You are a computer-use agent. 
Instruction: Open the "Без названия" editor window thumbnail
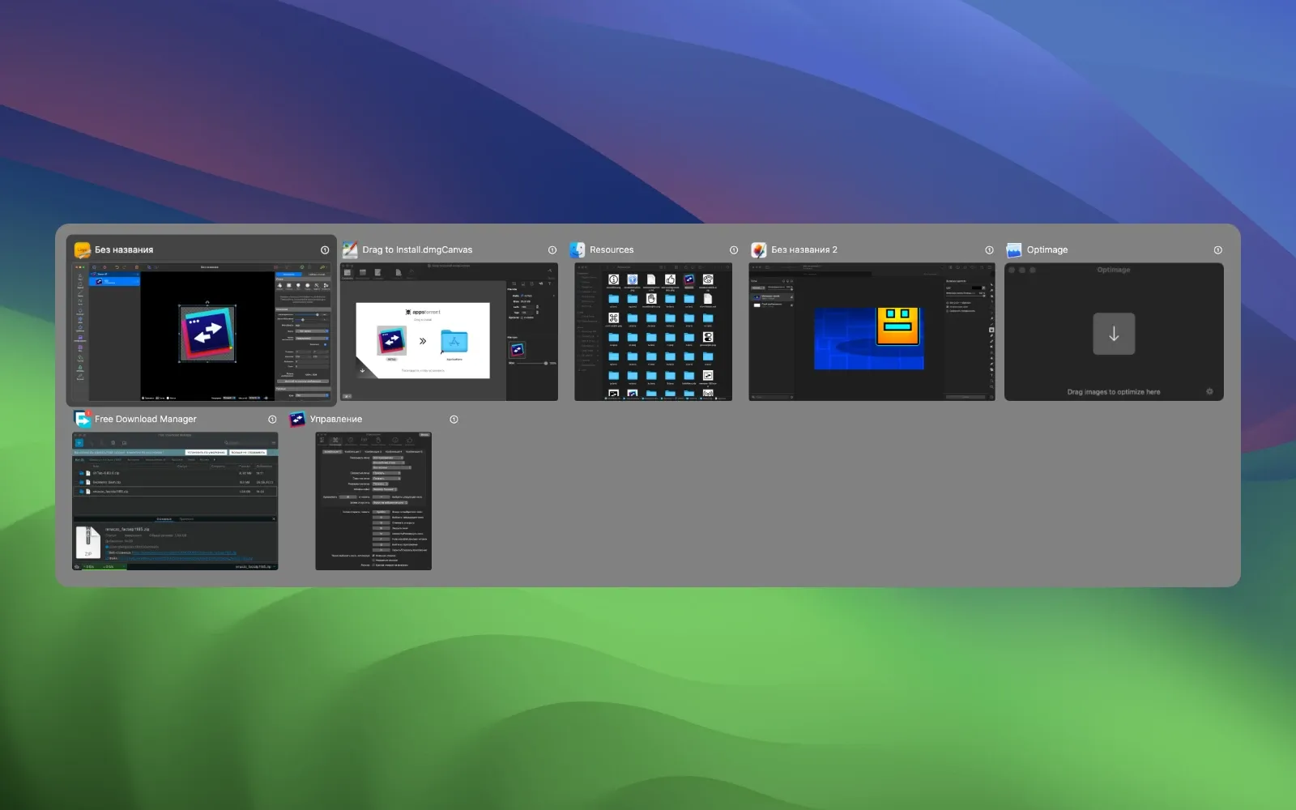[x=200, y=332]
